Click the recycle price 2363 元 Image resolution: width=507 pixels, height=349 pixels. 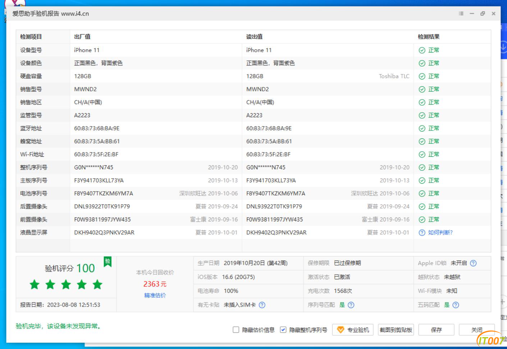point(155,284)
